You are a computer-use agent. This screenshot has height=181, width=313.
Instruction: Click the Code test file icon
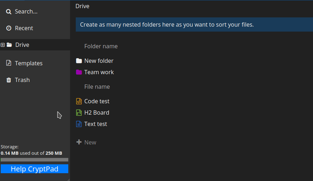[x=79, y=101]
